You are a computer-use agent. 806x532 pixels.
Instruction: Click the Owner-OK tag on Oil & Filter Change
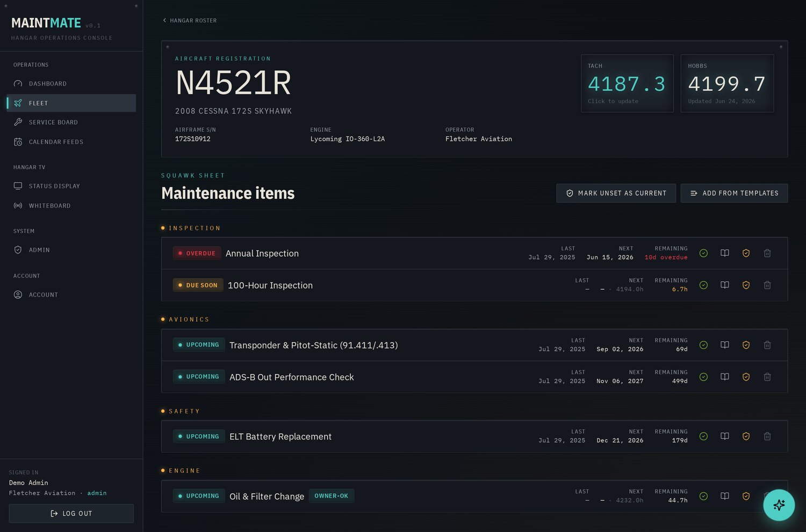click(331, 496)
